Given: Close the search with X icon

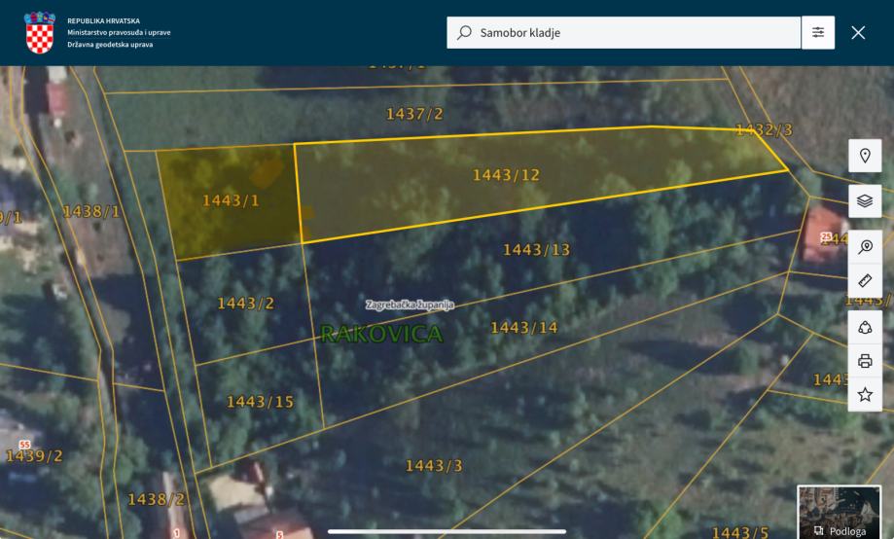Looking at the screenshot, I should [x=858, y=32].
